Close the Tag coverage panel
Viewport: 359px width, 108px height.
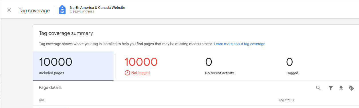(9, 10)
